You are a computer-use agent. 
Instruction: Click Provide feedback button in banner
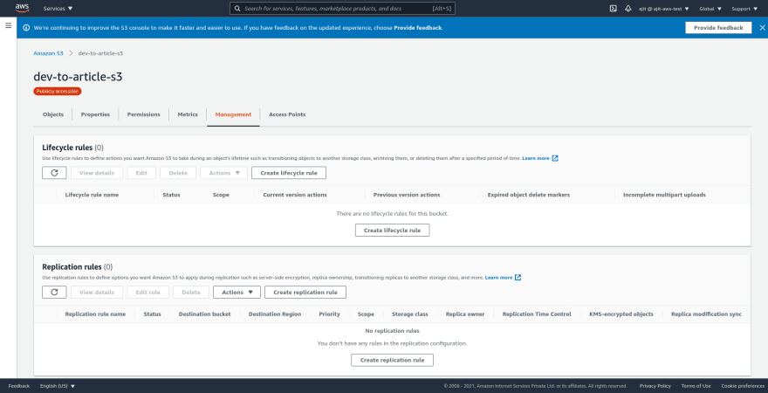click(718, 28)
